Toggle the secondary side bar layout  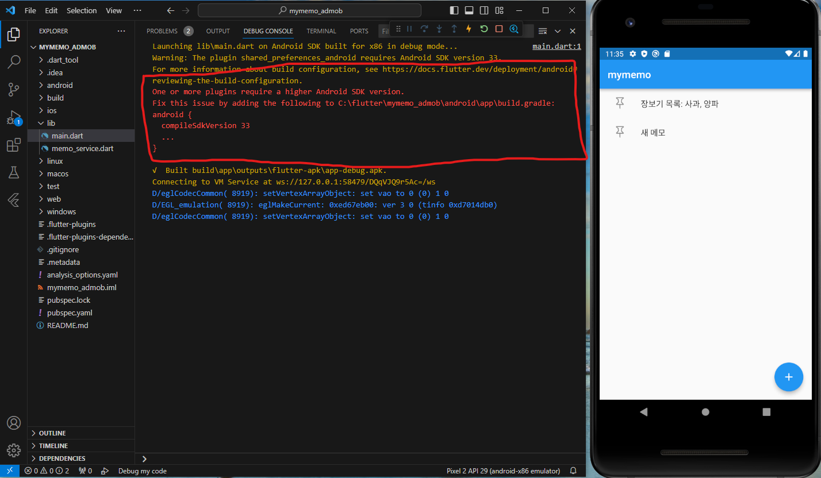pyautogui.click(x=484, y=10)
